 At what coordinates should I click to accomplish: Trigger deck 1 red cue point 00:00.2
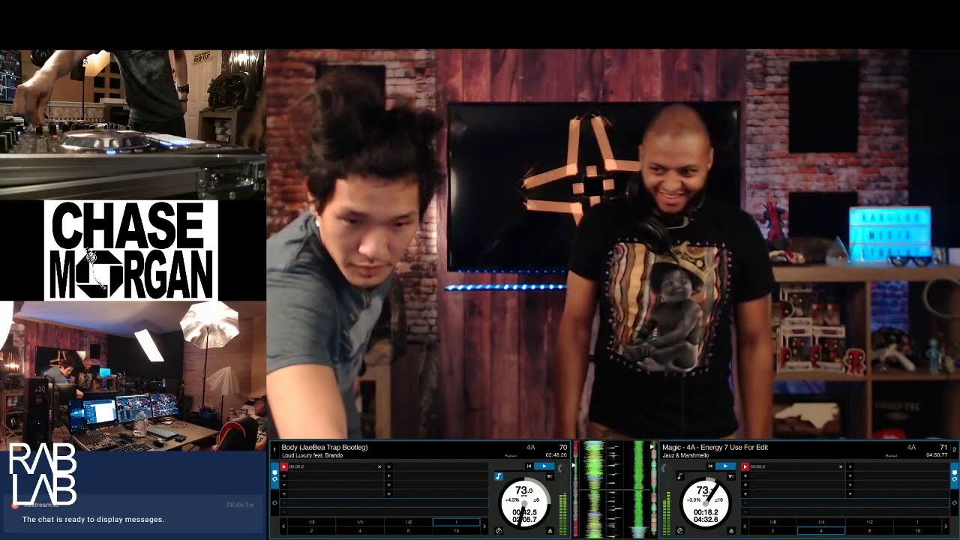click(x=284, y=466)
